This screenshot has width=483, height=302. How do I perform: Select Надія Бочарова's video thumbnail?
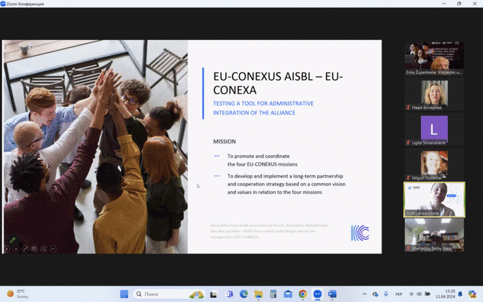(434, 94)
